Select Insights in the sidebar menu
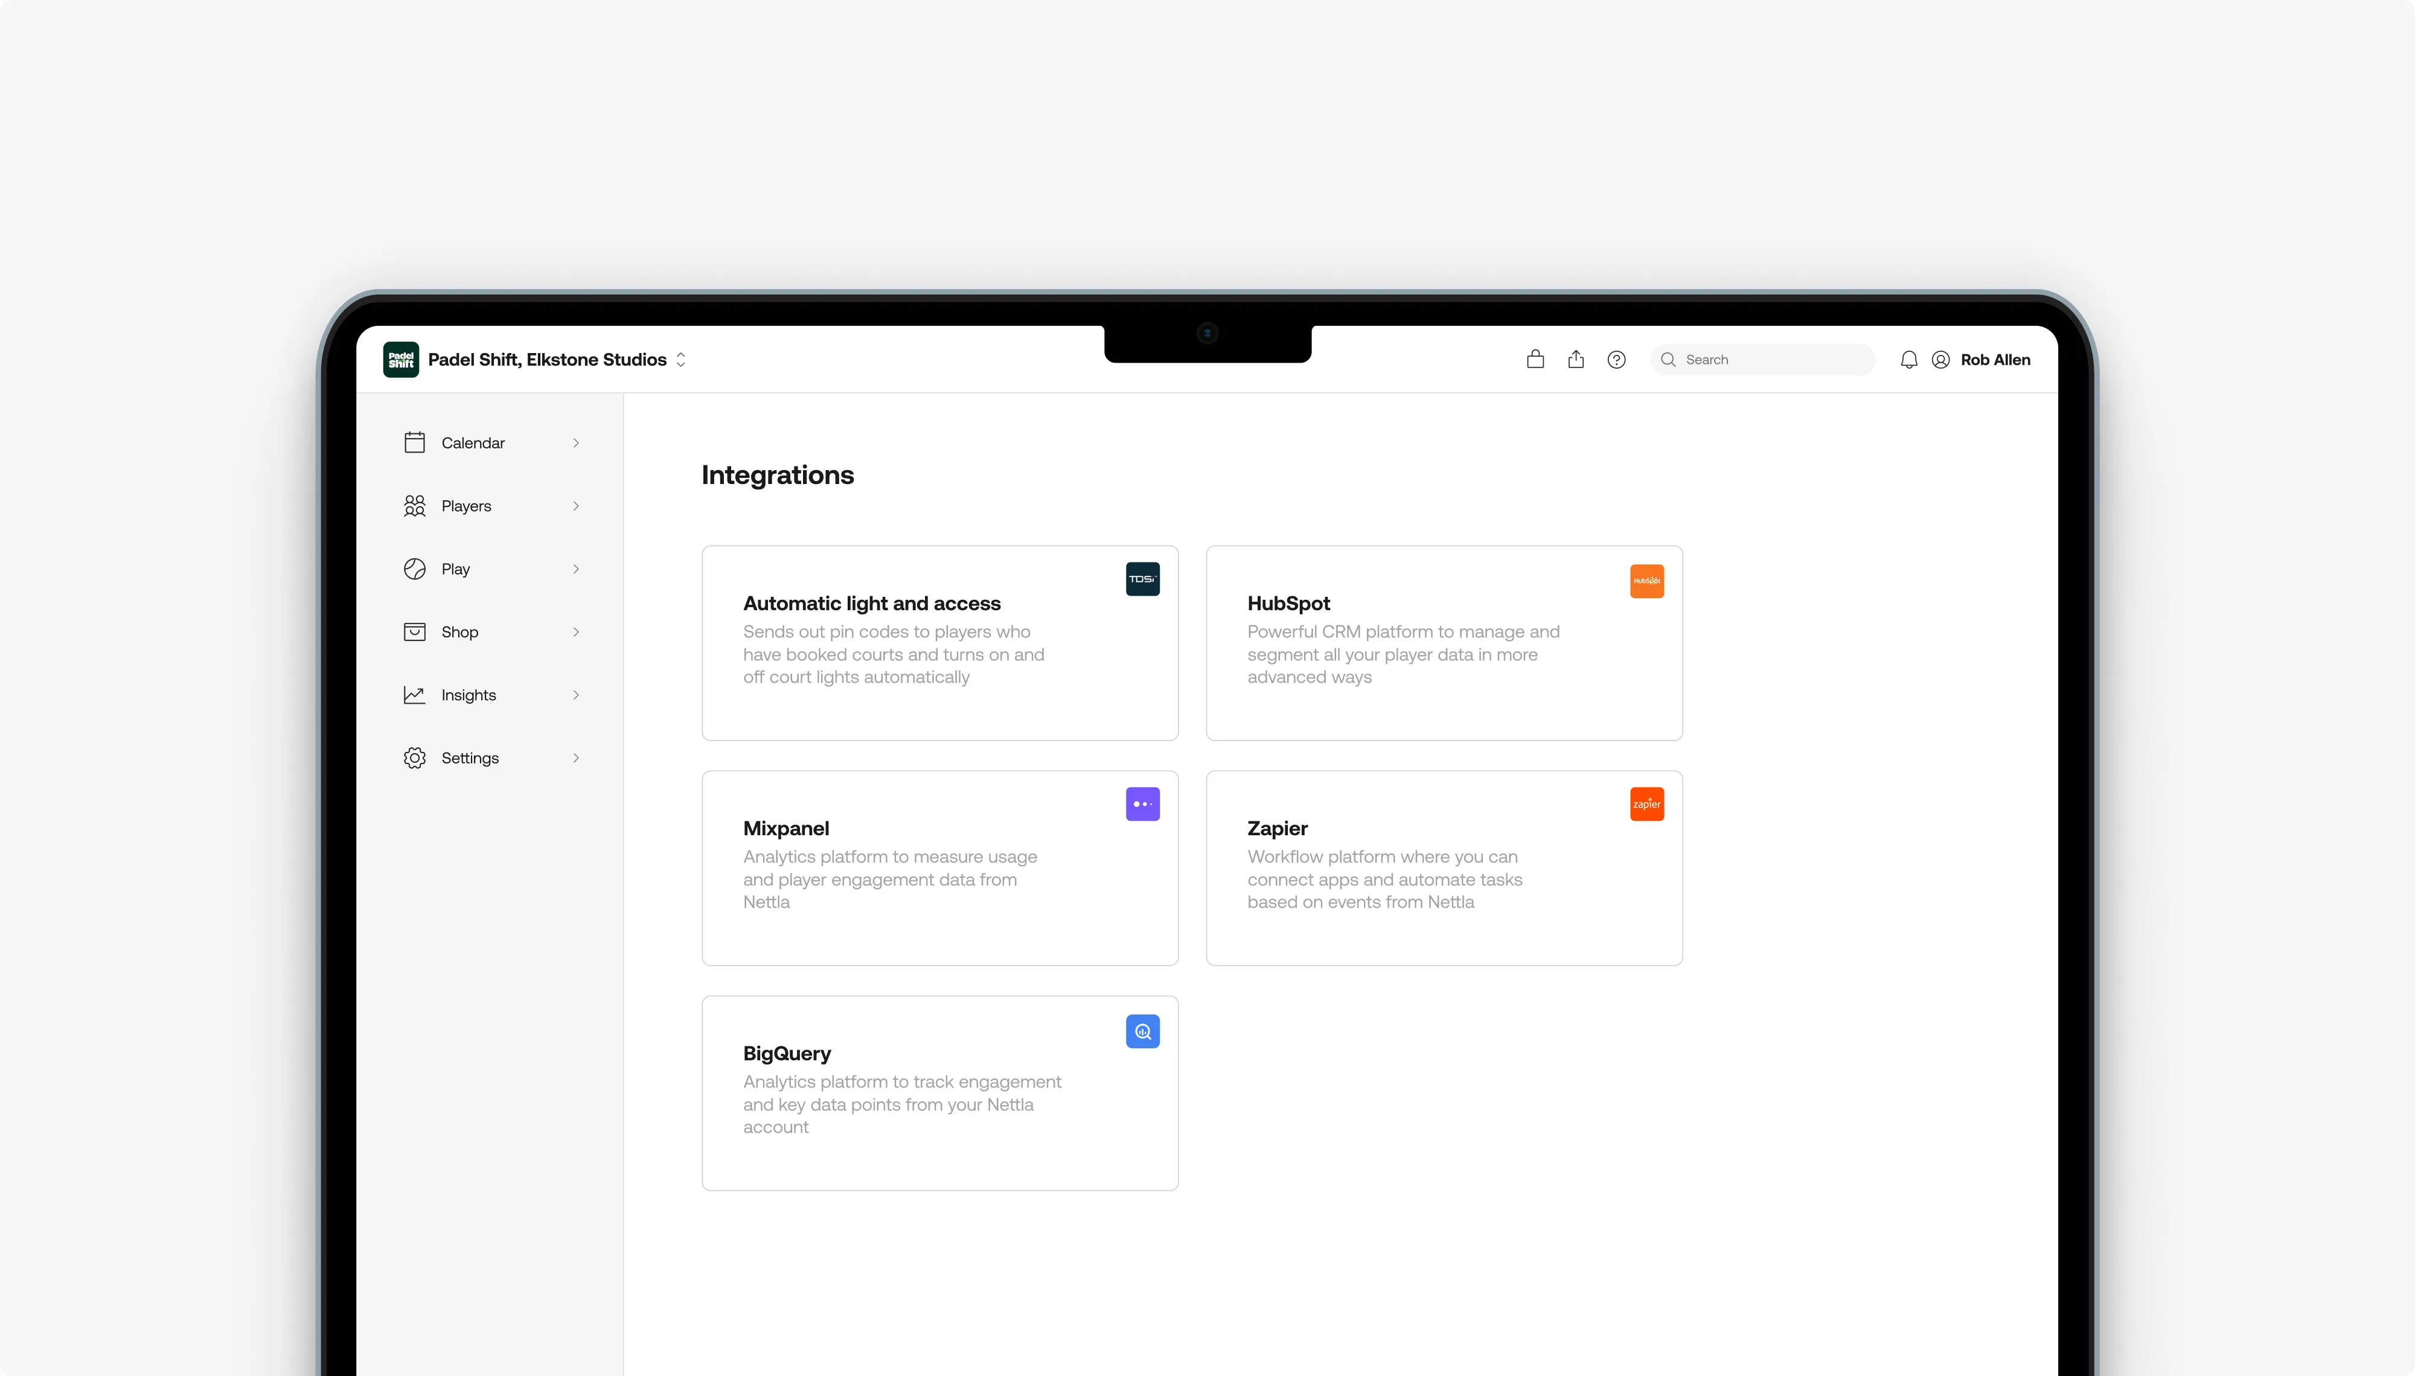The height and width of the screenshot is (1376, 2415). tap(470, 695)
